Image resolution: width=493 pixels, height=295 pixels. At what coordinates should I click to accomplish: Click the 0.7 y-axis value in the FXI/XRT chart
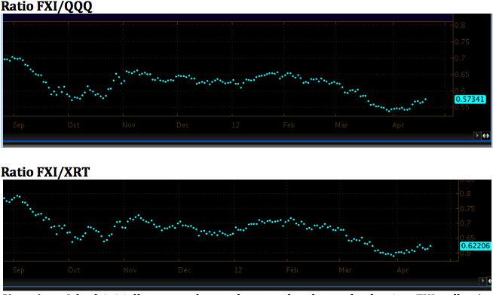465,223
